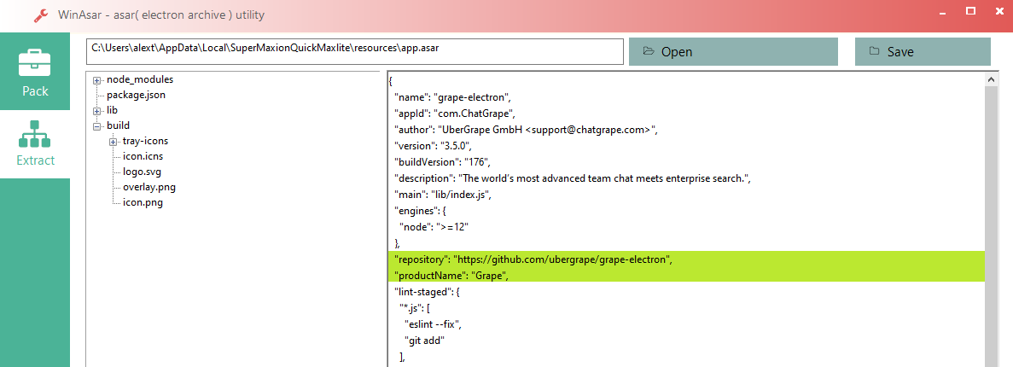The height and width of the screenshot is (367, 1013).
Task: Select the node_modules tree label
Action: (140, 79)
